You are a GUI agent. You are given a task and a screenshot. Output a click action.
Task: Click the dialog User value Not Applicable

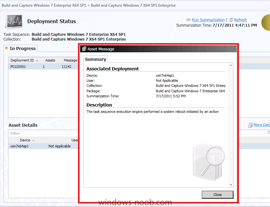167,81
